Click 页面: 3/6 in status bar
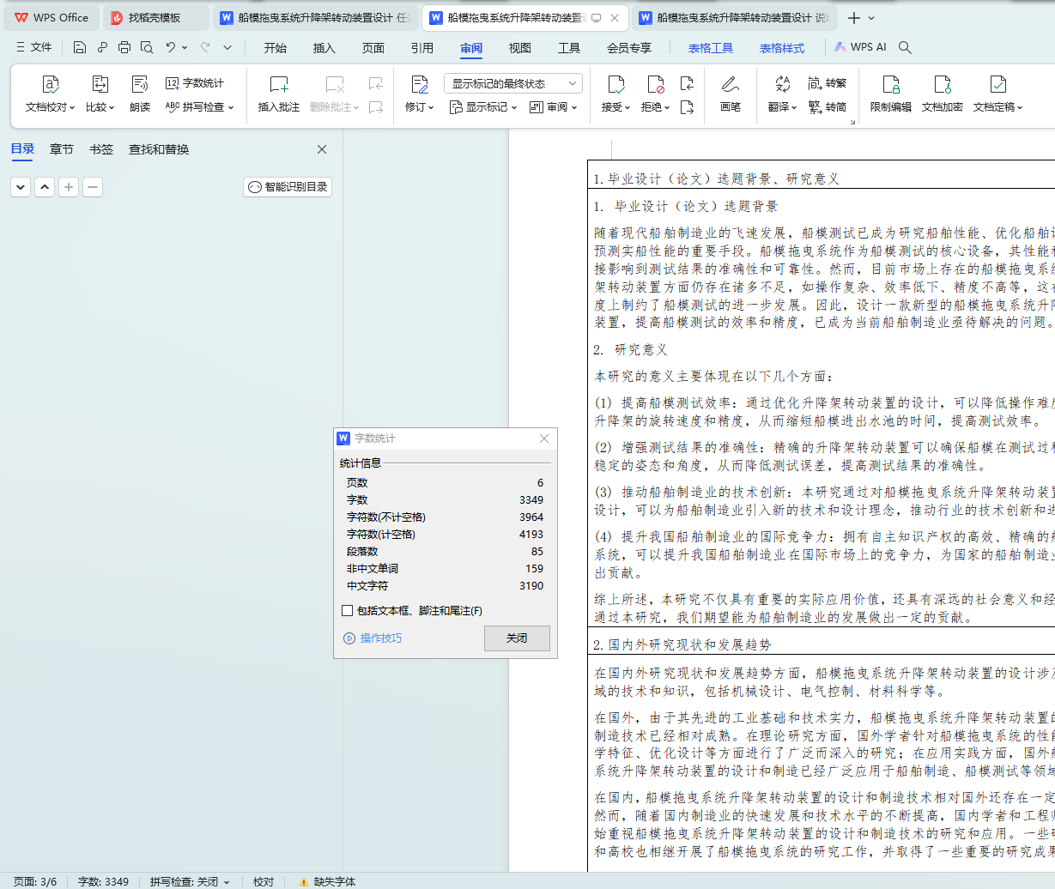The width and height of the screenshot is (1055, 889). point(35,881)
